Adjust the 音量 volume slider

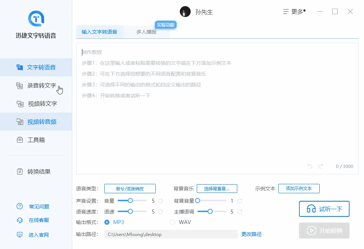tap(132, 201)
